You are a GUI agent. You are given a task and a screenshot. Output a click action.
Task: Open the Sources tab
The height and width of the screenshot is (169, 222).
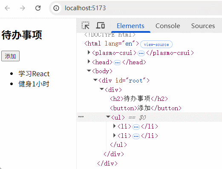[x=203, y=26]
